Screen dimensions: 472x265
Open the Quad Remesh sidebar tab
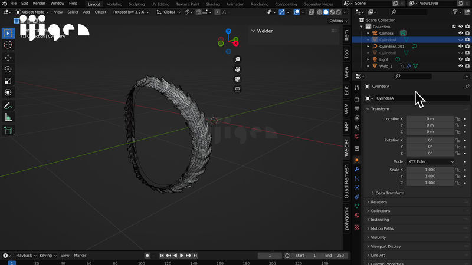click(x=347, y=181)
